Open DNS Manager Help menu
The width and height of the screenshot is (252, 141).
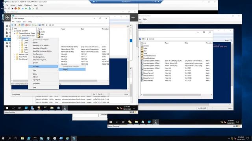click(x=30, y=22)
